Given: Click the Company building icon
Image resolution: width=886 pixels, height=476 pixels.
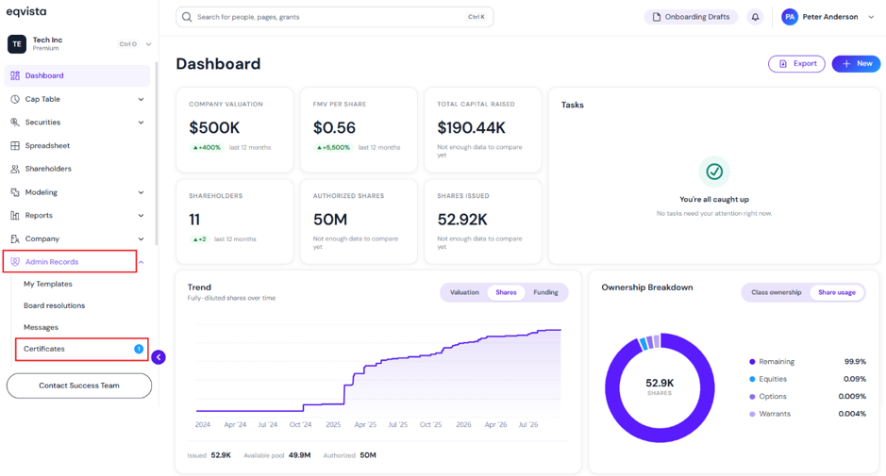Looking at the screenshot, I should tap(15, 238).
